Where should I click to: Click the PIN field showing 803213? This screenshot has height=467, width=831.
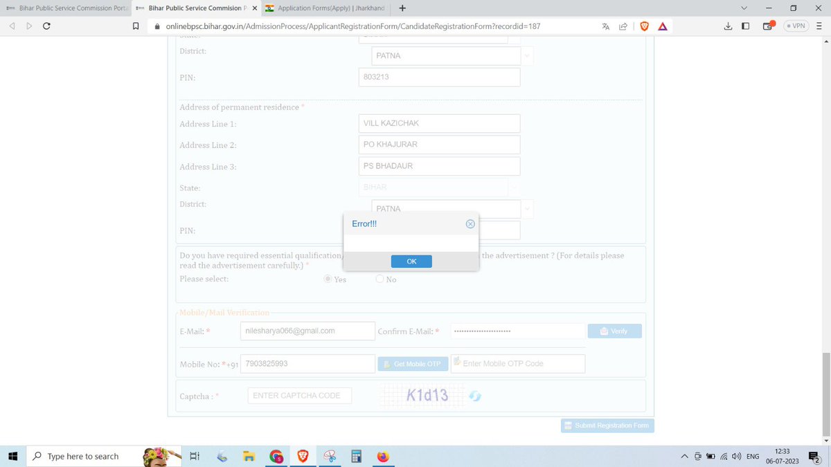coord(439,77)
